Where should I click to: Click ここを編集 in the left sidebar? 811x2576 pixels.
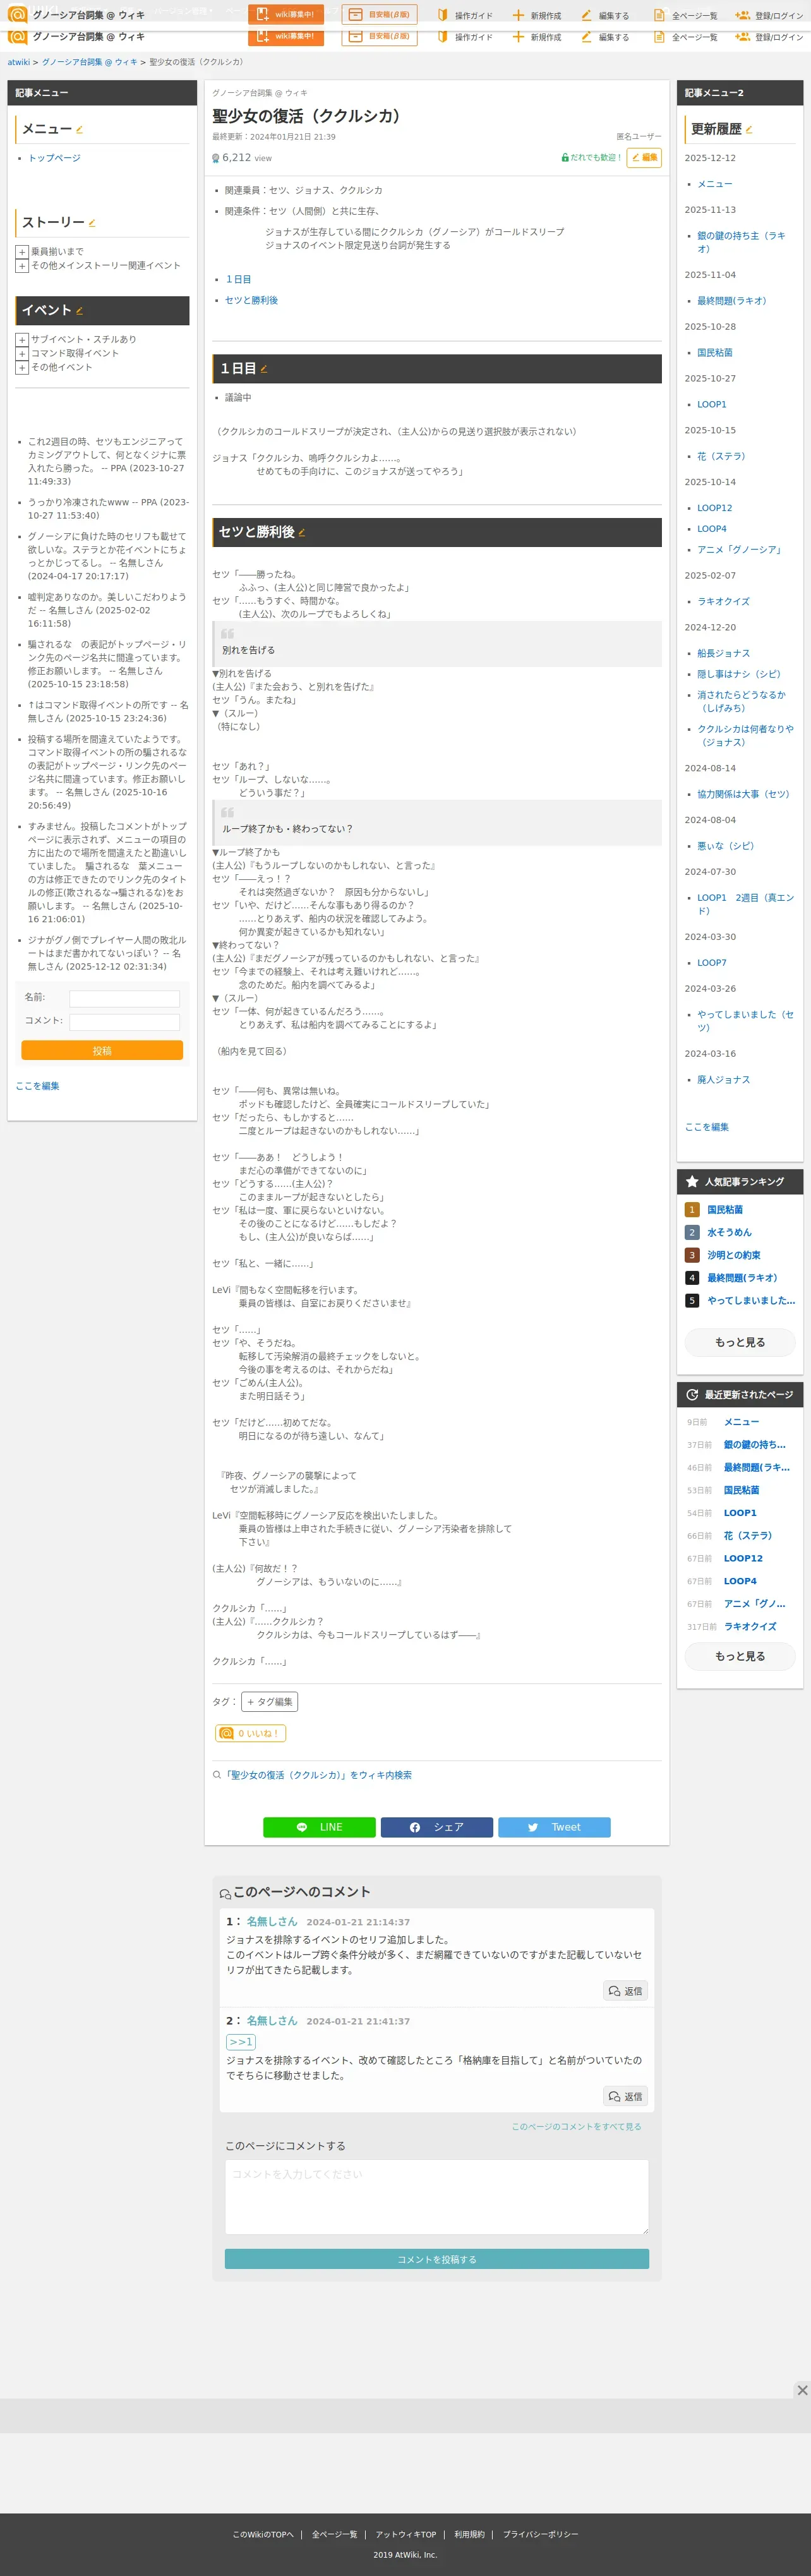(x=37, y=1086)
